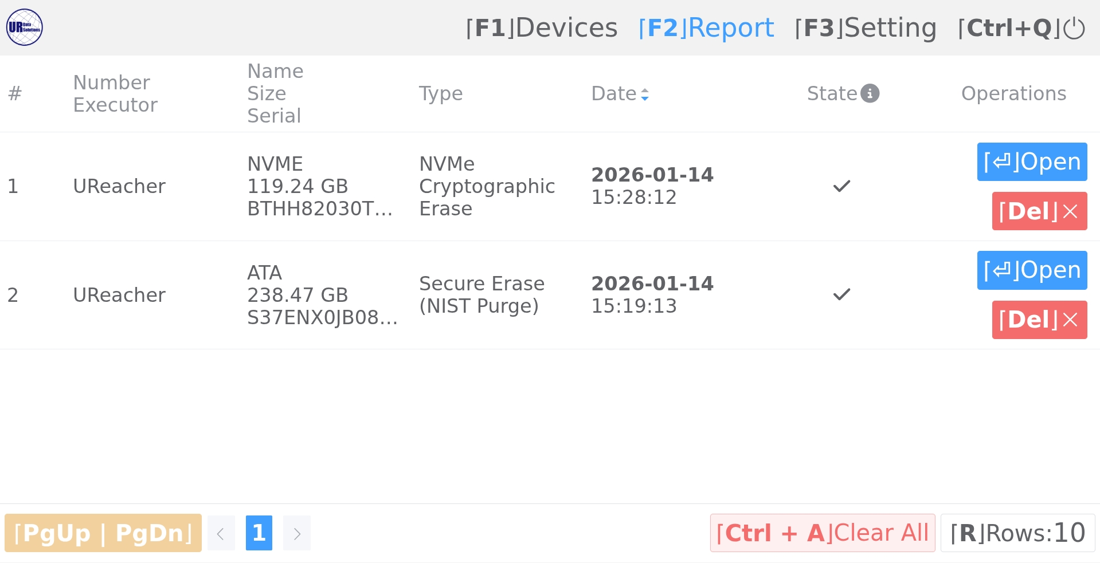Go to next page chevron
This screenshot has height=563, width=1100.
click(297, 533)
